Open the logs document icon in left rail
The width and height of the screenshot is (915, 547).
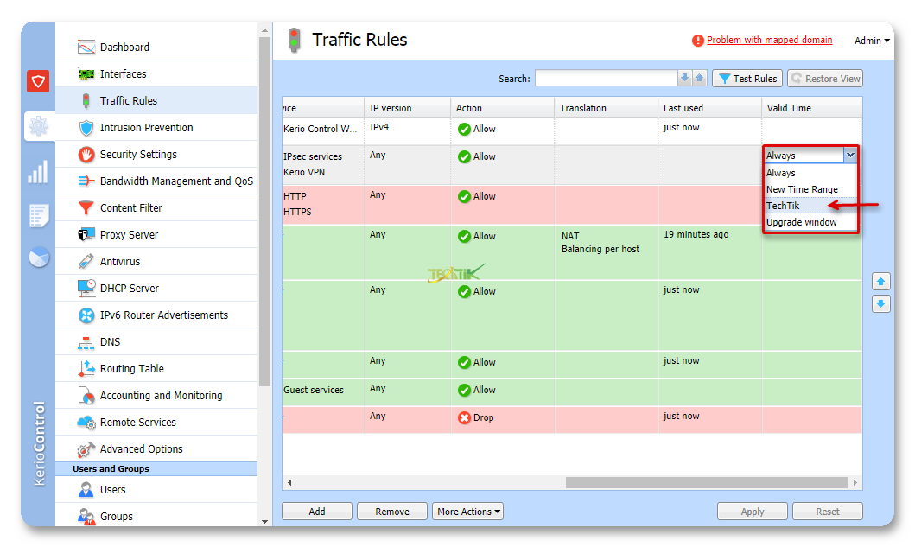coord(38,215)
